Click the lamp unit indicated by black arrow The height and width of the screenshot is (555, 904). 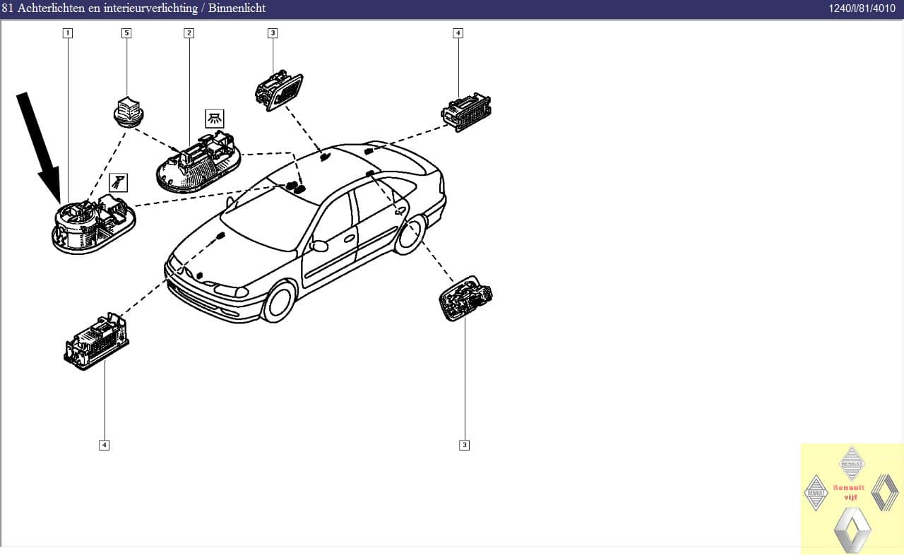click(x=93, y=225)
